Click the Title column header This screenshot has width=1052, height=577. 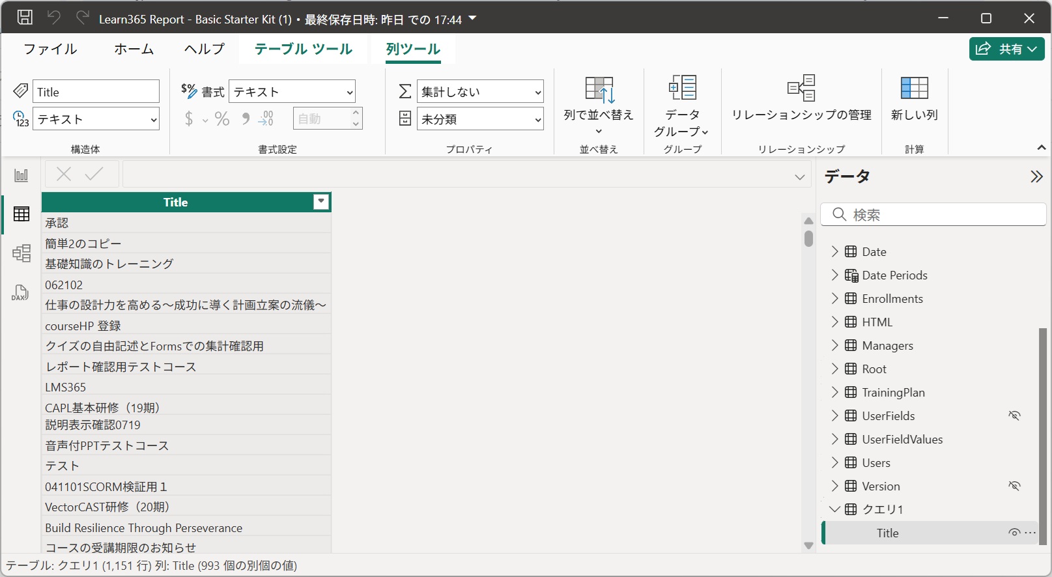pos(176,202)
